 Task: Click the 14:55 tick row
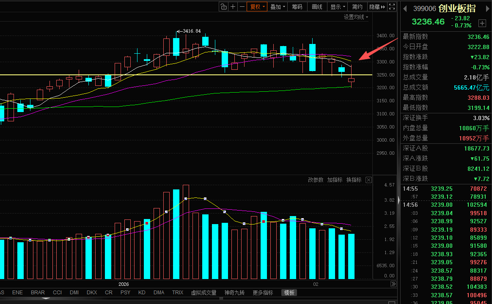(x=445, y=189)
